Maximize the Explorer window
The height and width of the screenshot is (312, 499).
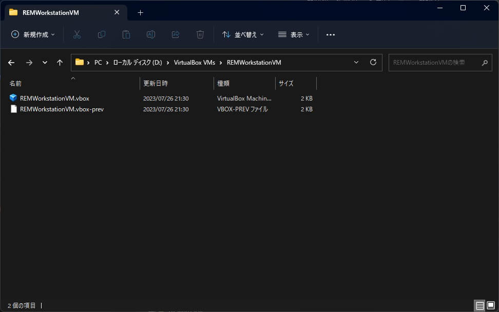(463, 8)
